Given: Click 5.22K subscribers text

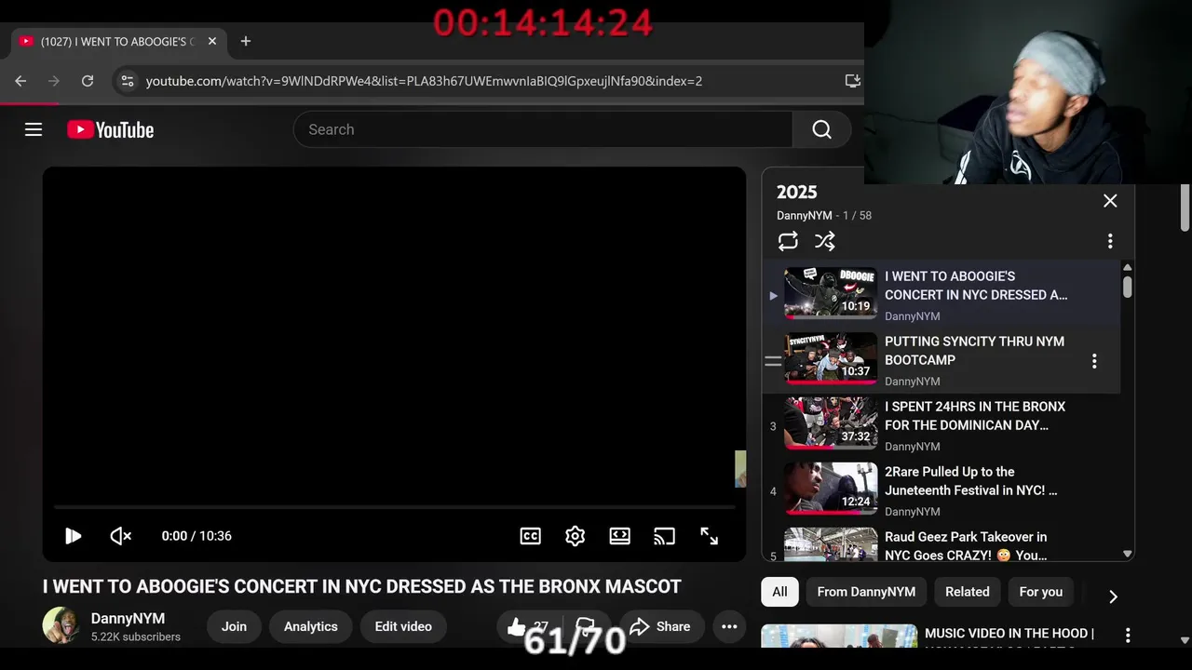Looking at the screenshot, I should (x=136, y=637).
